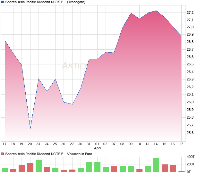The height and width of the screenshot is (175, 199).
Task: Click the 25,8 price axis label
Action: pyautogui.click(x=190, y=118)
